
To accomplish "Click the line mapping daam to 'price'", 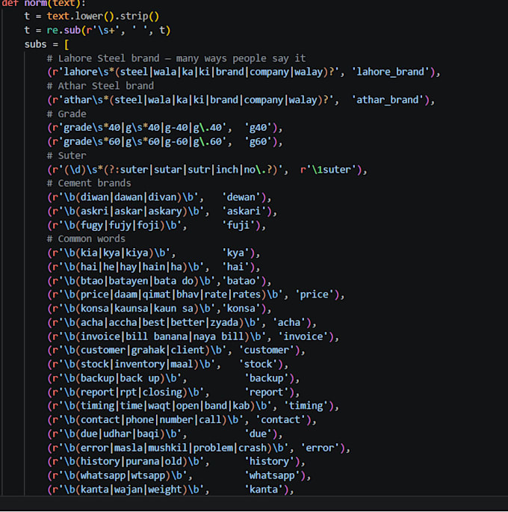I will point(196,294).
